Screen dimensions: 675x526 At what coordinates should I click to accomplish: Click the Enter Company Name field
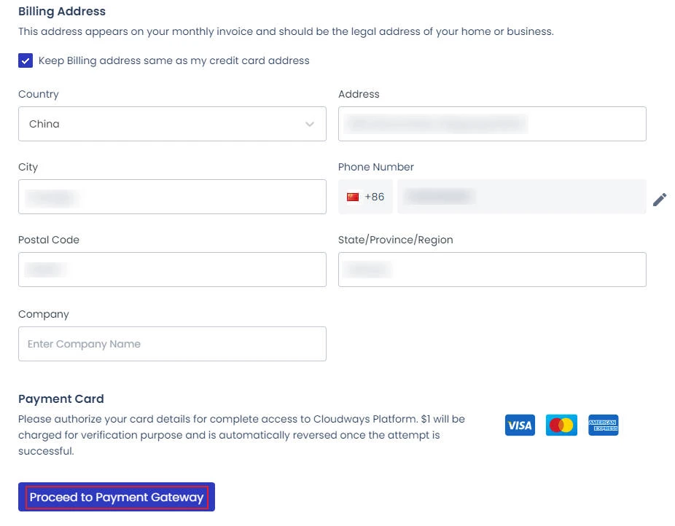[x=172, y=344]
